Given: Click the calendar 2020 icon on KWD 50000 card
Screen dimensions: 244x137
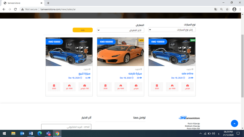Looking at the screenshot, I should [x=54, y=86].
